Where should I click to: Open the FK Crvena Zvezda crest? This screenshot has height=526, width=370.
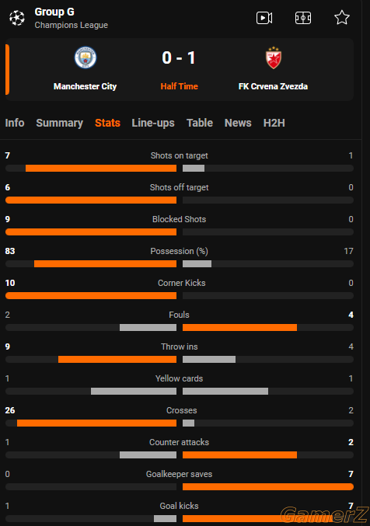pos(274,57)
